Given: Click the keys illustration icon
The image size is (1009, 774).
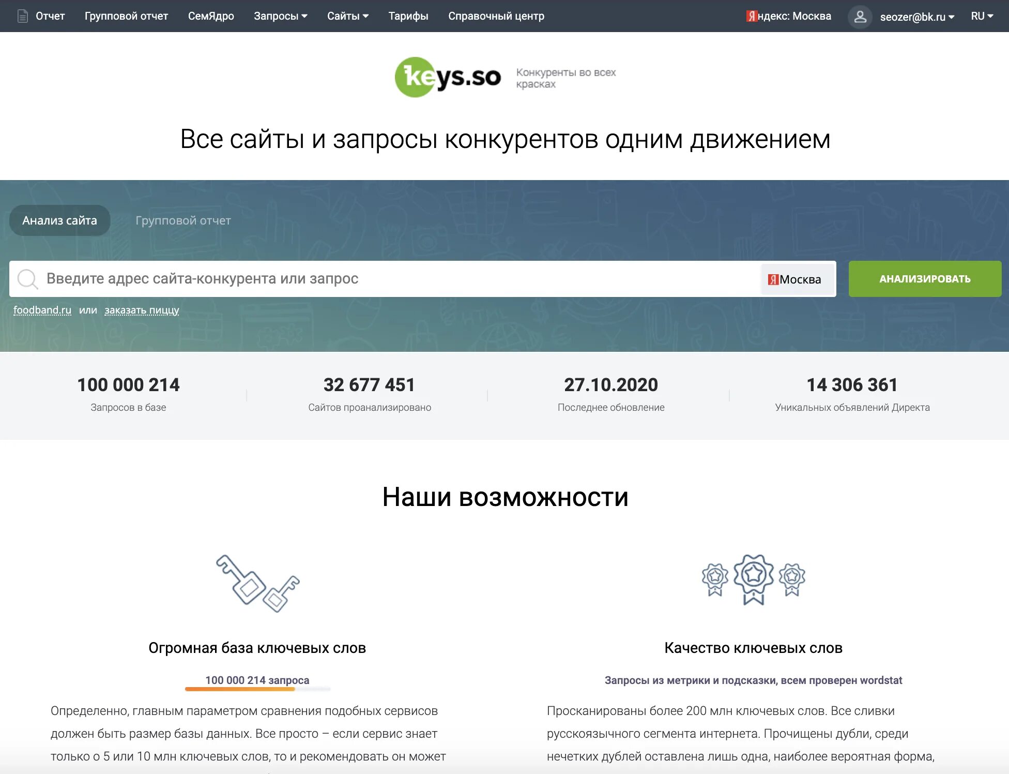Looking at the screenshot, I should click(257, 583).
